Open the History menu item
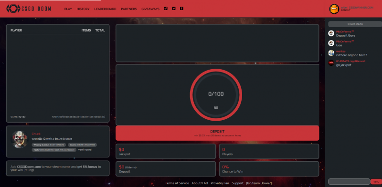Screen dimensions: 382x187 (83, 9)
